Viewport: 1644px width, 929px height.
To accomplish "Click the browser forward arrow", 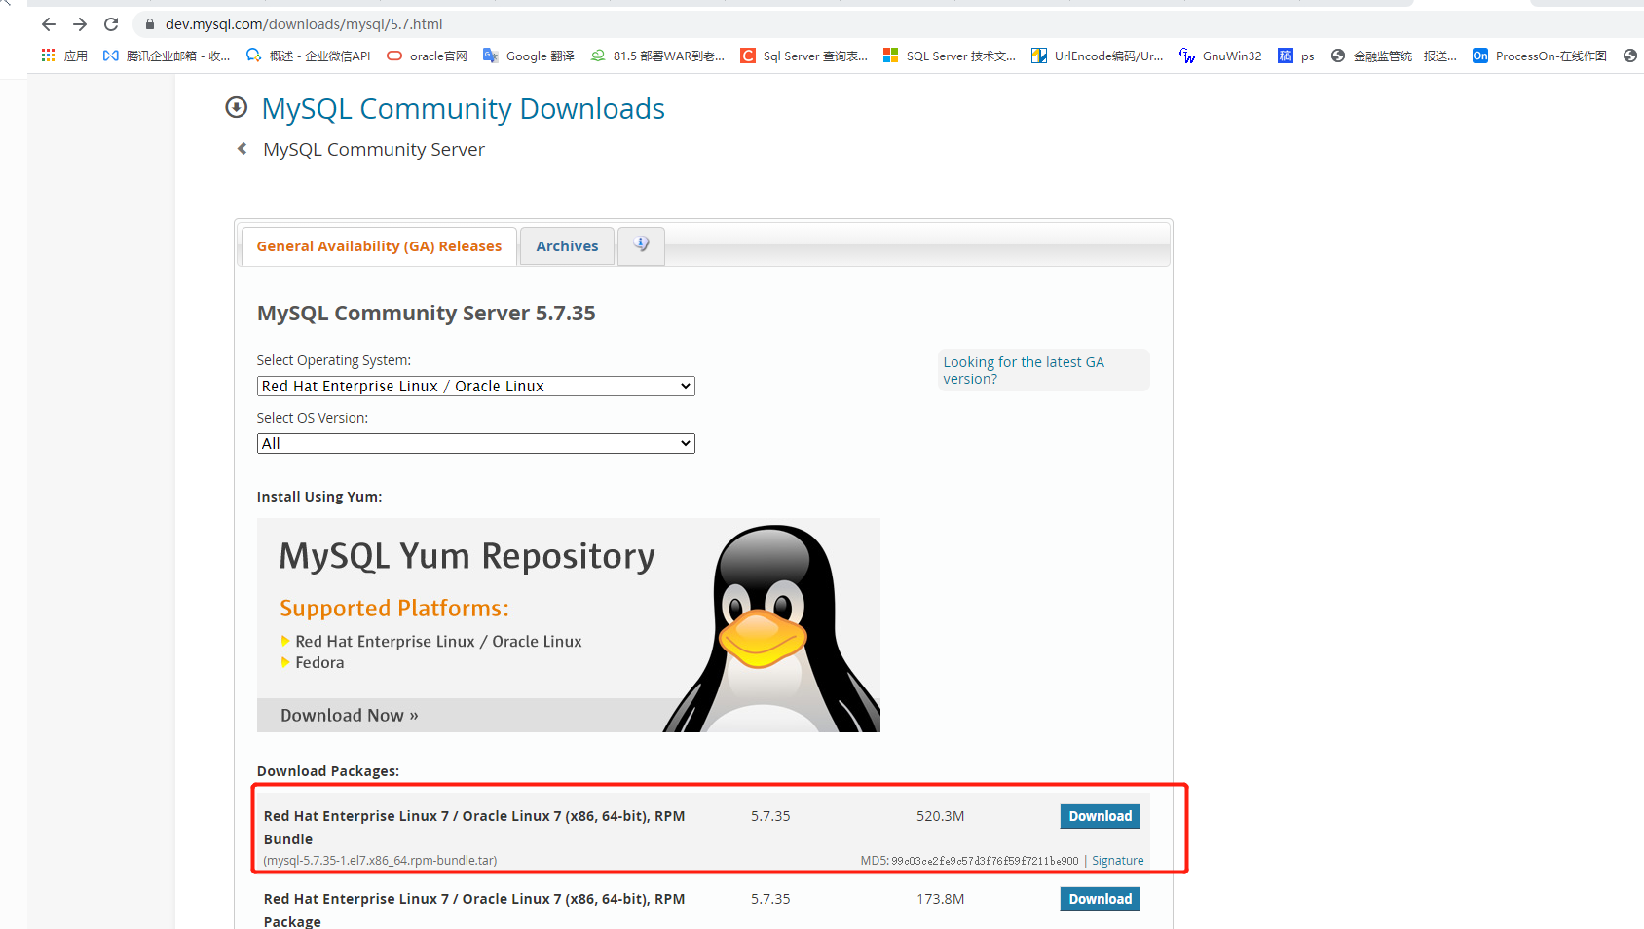I will (80, 24).
